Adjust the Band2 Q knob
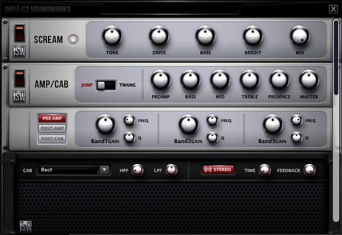This screenshot has height=235, width=342. (213, 138)
